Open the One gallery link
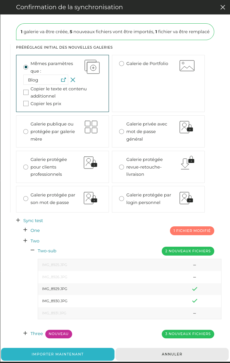Viewport: 230px width, 363px height. pyautogui.click(x=35, y=231)
